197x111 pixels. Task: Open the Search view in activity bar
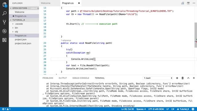pos(4,13)
